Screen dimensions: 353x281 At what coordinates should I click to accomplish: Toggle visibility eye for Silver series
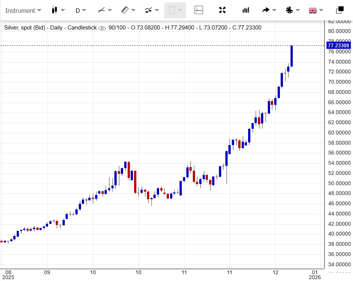point(102,28)
